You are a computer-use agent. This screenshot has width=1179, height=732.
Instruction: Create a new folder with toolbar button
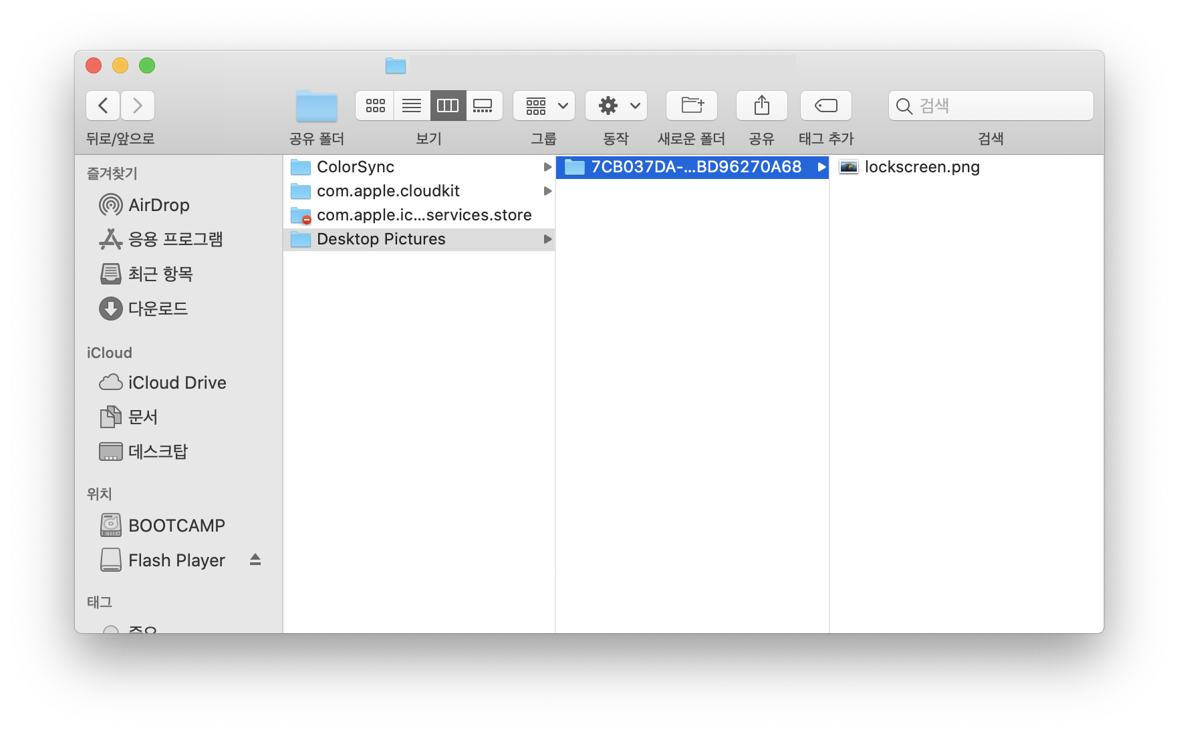(x=692, y=106)
